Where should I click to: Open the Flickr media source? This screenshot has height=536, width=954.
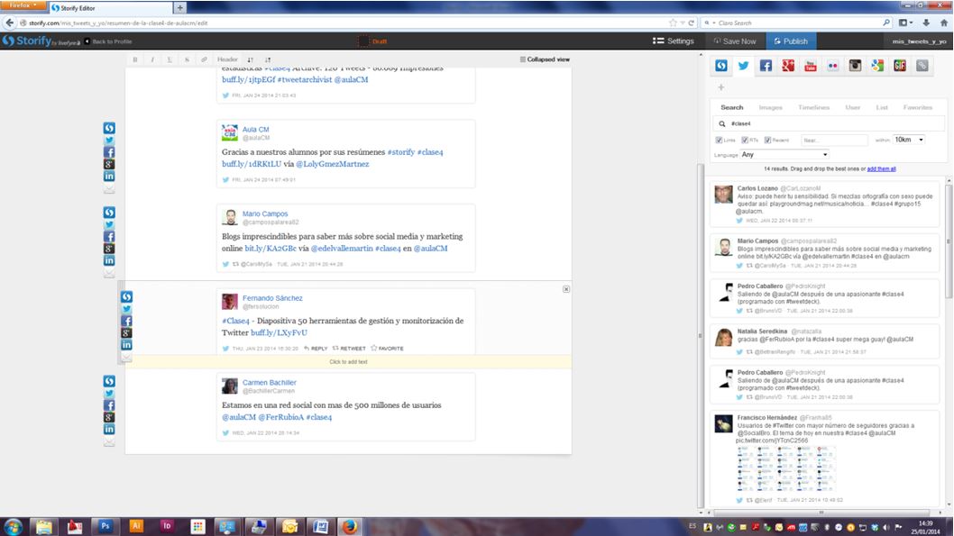pos(832,66)
